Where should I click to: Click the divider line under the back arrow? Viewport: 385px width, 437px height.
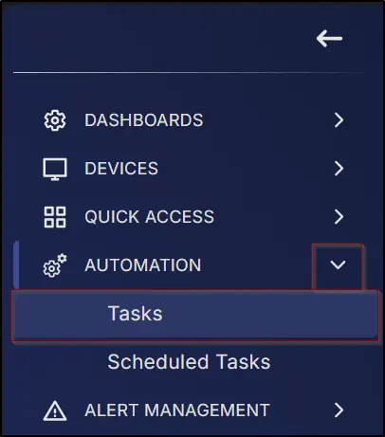click(189, 73)
